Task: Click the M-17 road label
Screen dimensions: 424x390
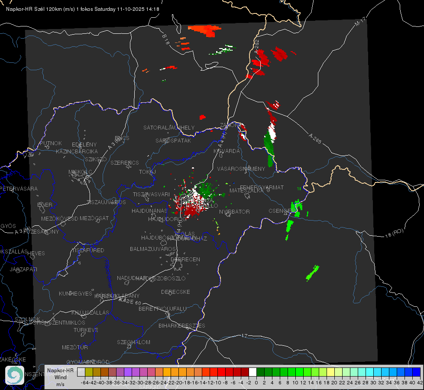Action: pos(360,22)
